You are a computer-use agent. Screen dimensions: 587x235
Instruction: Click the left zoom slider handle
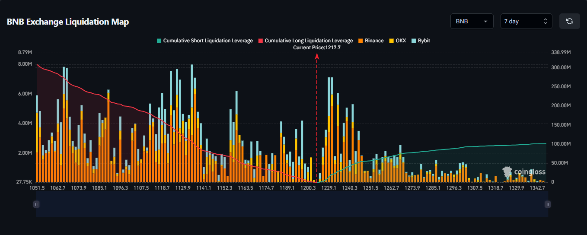37,204
